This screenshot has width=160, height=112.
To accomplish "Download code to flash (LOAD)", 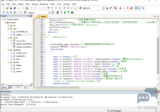I will click(x=25, y=12).
